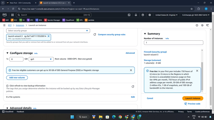Go to the EC2 breadcrumb
This screenshot has height=120, width=214.
(10, 25)
